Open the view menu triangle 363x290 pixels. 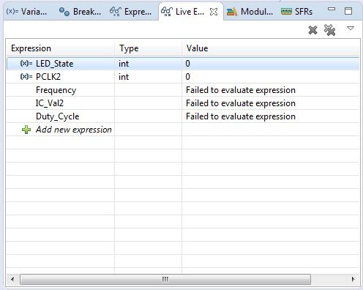tap(351, 29)
